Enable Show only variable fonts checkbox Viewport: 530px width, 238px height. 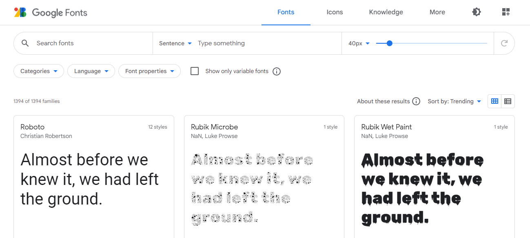[x=195, y=71]
